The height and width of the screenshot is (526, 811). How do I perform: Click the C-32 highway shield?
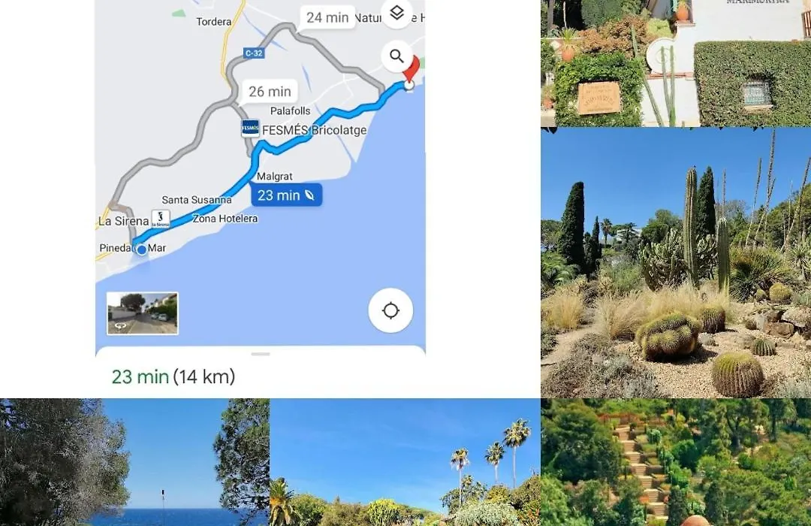pyautogui.click(x=254, y=53)
